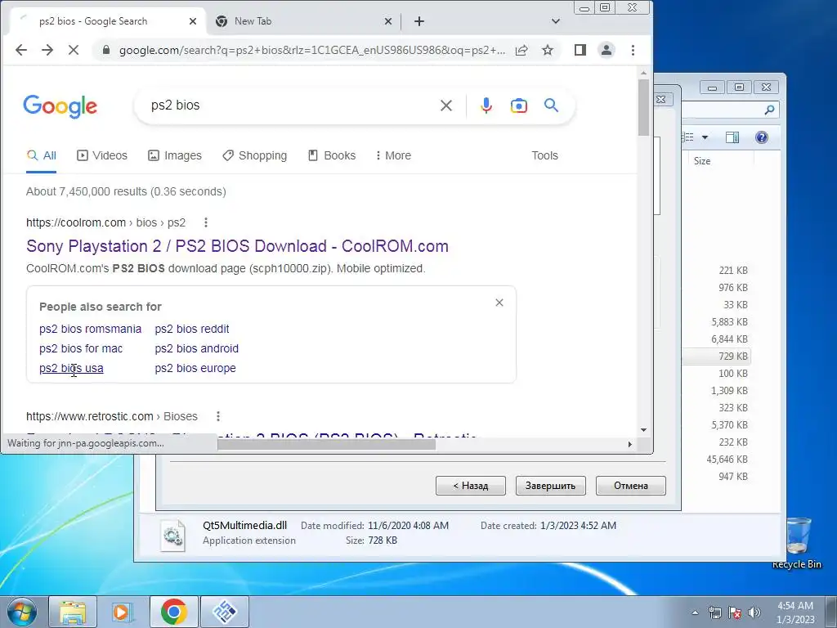The width and height of the screenshot is (837, 628).
Task: Select the 45,646 KB file row
Action: pos(716,460)
